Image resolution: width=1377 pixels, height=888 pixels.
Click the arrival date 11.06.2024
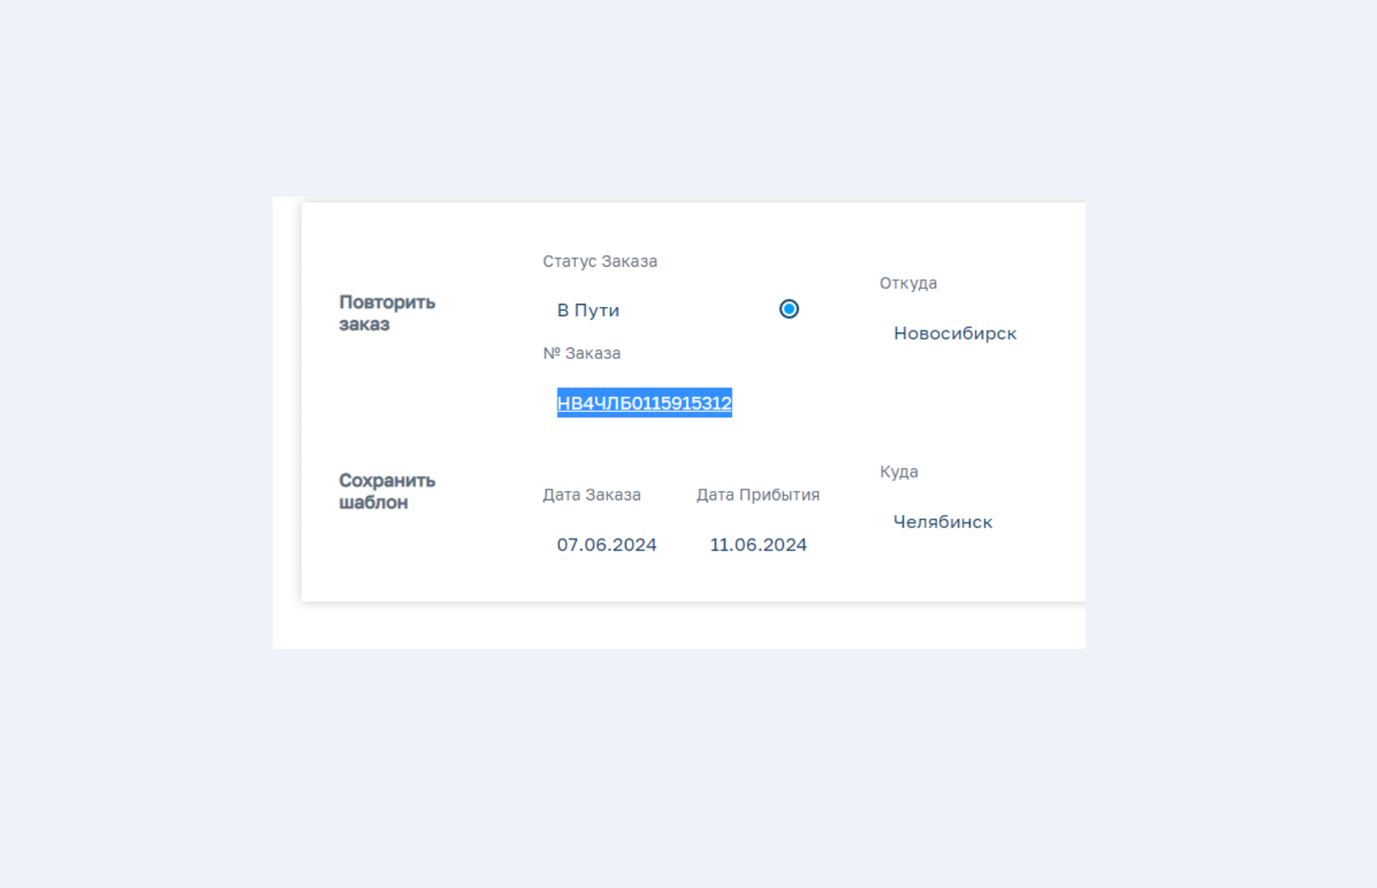pos(758,545)
